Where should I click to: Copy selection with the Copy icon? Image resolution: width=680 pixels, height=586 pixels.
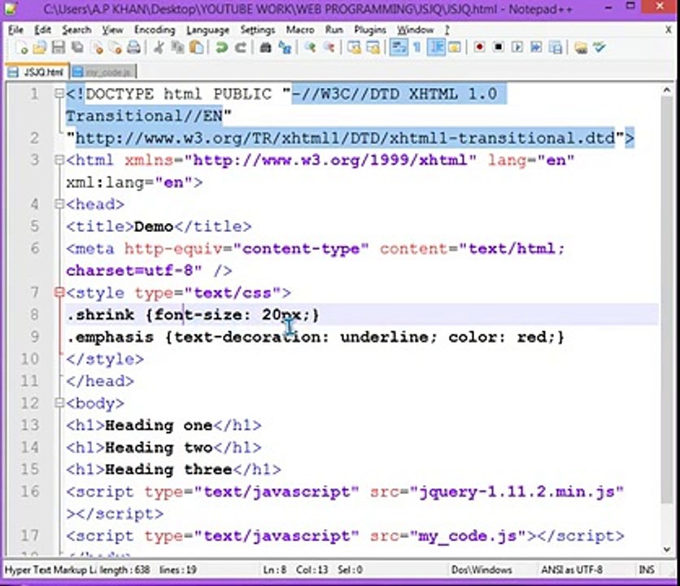point(177,47)
